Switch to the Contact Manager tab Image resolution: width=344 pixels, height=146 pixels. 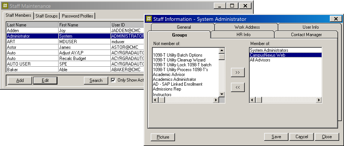pyautogui.click(x=306, y=35)
